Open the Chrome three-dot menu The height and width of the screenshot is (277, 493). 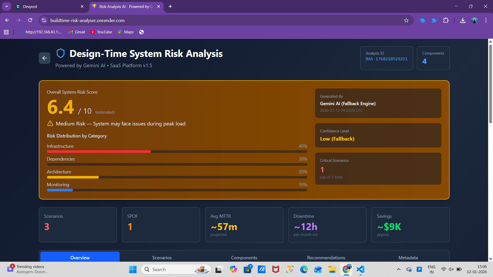(x=486, y=20)
